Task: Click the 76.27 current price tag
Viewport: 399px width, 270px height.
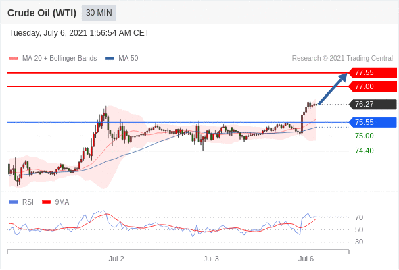Action: tap(372, 104)
